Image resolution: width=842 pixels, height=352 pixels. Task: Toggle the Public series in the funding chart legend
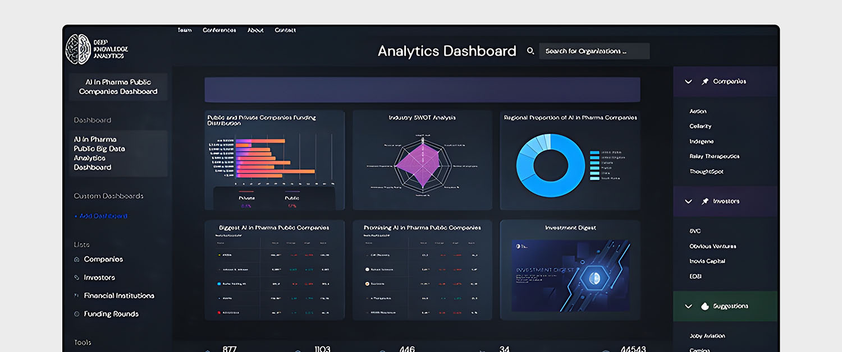(292, 198)
